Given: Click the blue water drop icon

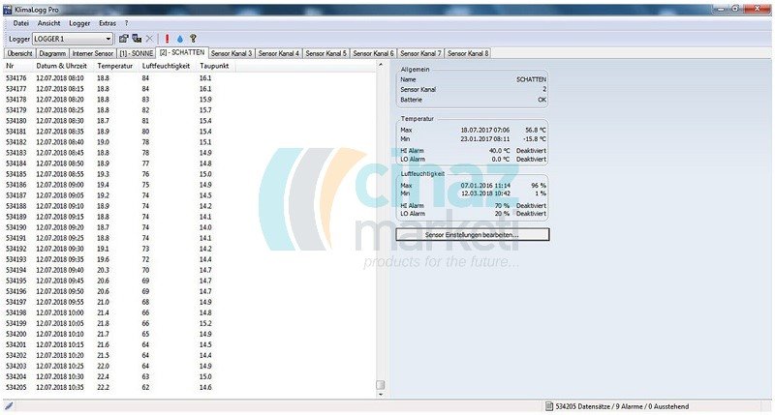Looking at the screenshot, I should [180, 39].
